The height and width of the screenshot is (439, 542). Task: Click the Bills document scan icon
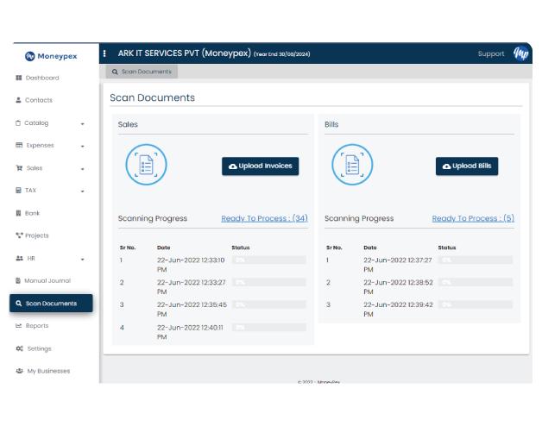point(352,166)
